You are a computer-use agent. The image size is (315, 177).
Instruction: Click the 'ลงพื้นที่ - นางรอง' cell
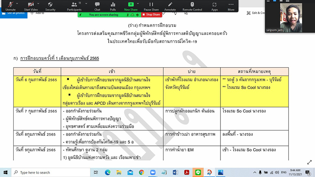pos(254,138)
